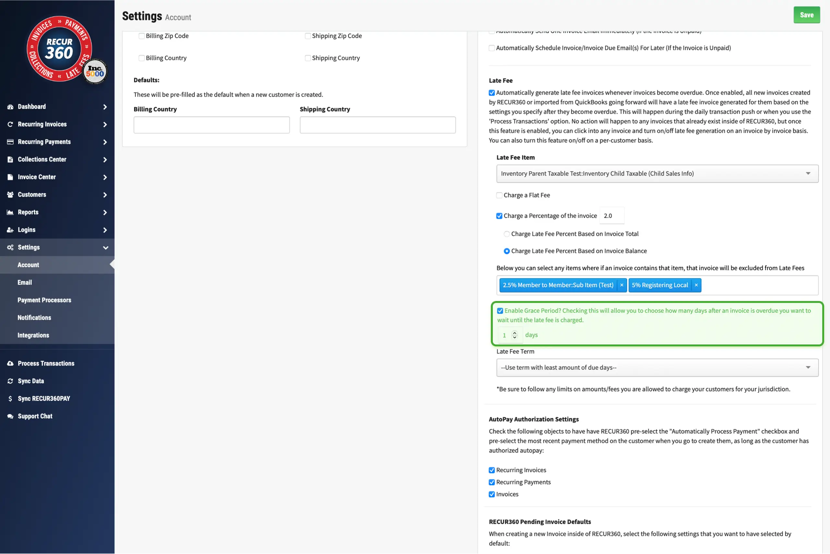Click the Recurring Invoices refresh icon
The height and width of the screenshot is (554, 830).
pos(10,124)
